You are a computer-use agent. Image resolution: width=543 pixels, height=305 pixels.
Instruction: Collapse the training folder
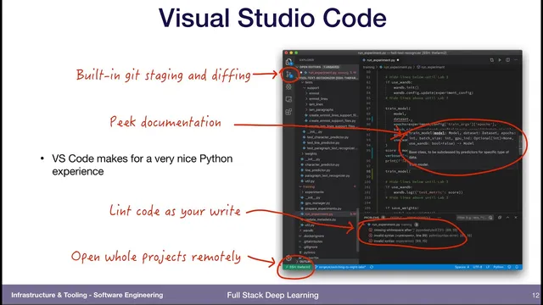pyautogui.click(x=309, y=186)
